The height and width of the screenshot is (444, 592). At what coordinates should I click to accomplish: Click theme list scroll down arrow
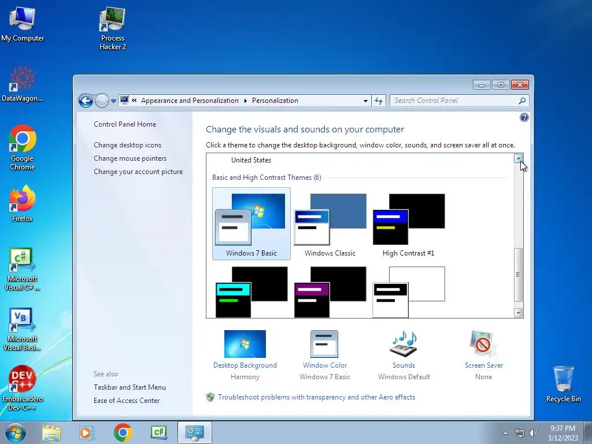[x=519, y=313]
